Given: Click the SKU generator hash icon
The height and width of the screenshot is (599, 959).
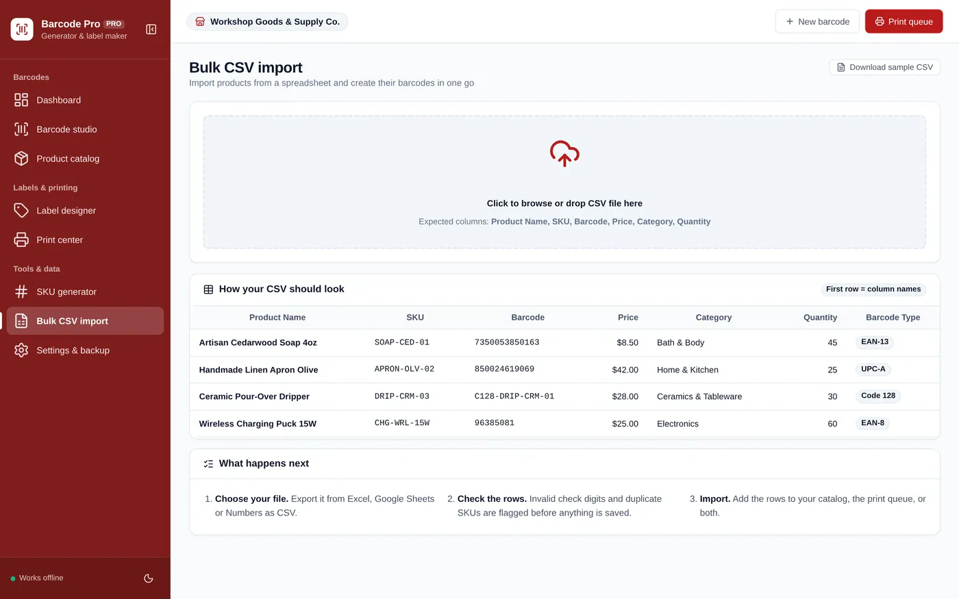Looking at the screenshot, I should point(21,292).
